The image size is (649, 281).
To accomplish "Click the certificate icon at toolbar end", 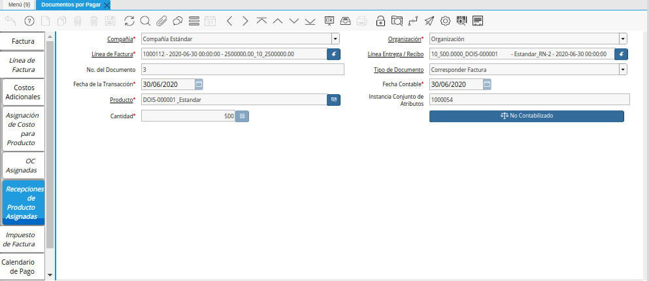I will (478, 21).
